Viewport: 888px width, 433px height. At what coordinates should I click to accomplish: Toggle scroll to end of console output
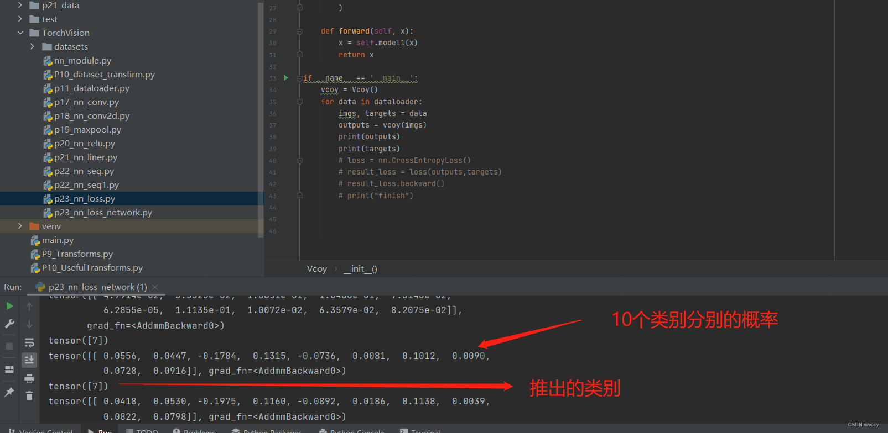coord(29,360)
